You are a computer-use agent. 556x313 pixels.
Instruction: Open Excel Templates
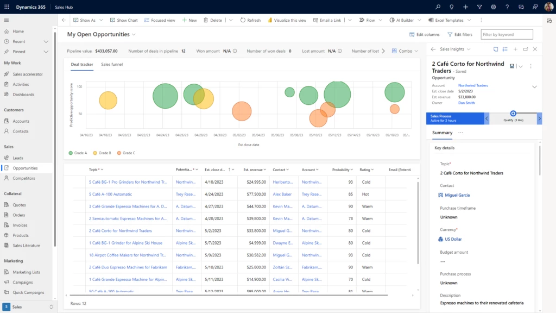click(450, 20)
